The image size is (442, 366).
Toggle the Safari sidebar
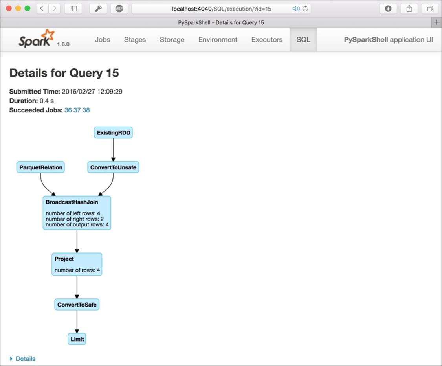pyautogui.click(x=73, y=8)
